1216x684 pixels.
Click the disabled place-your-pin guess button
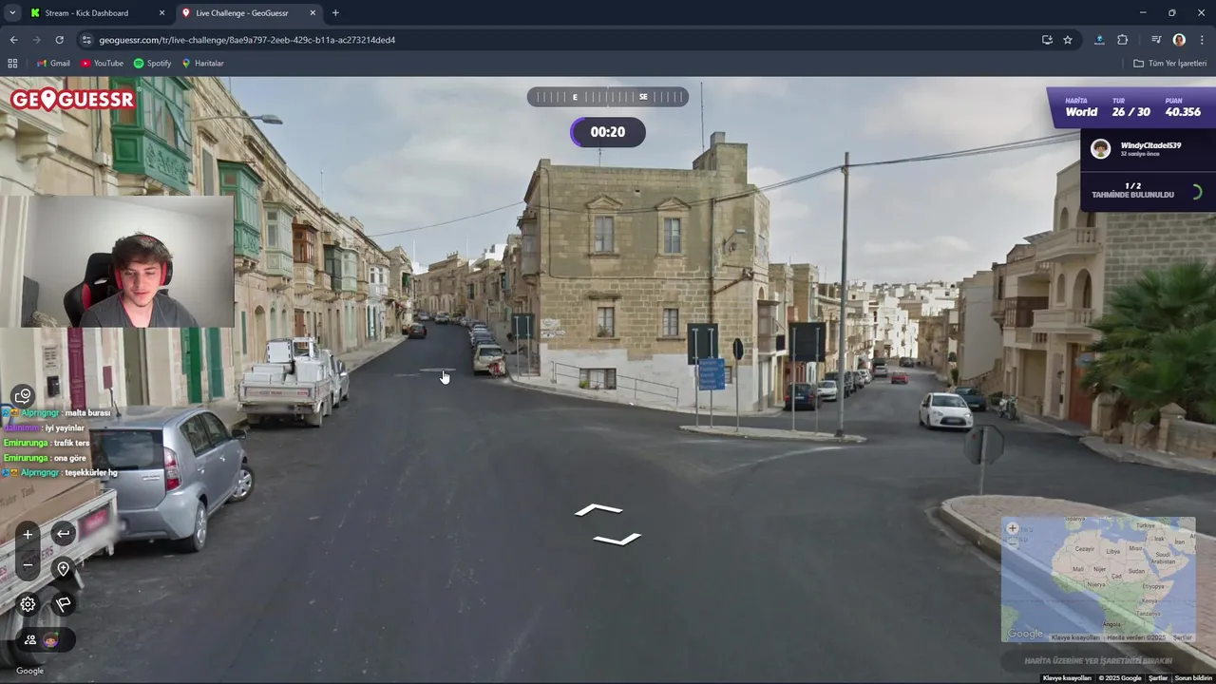(x=1098, y=660)
